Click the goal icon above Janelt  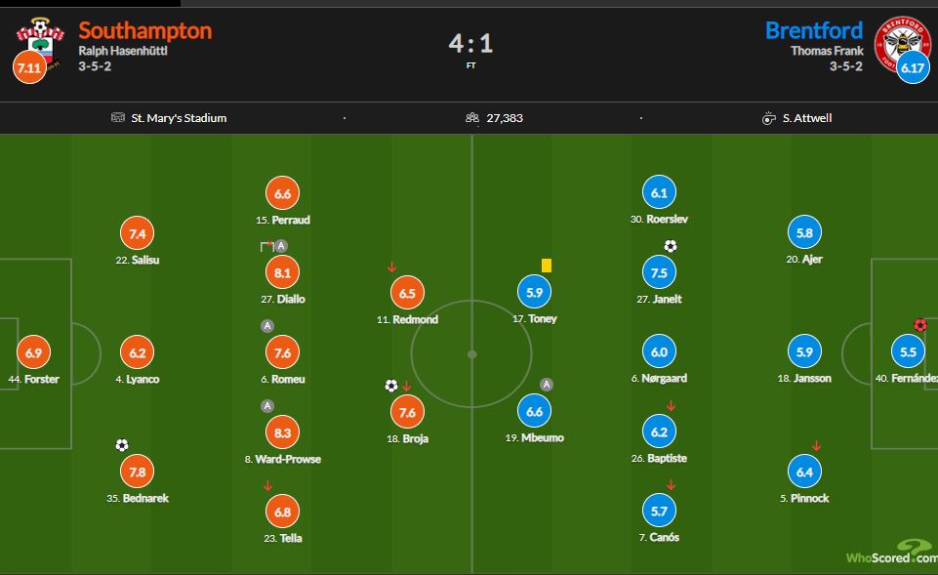671,246
